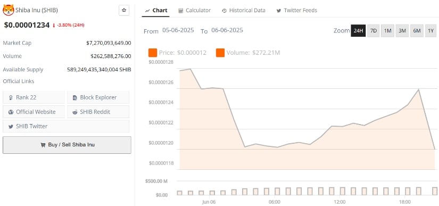The image size is (439, 206).
Task: Click the Rank 22 medal icon
Action: click(11, 98)
